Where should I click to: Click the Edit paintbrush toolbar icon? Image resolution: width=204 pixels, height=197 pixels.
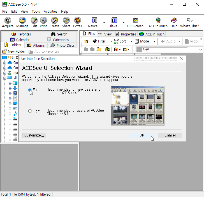pos(34,22)
